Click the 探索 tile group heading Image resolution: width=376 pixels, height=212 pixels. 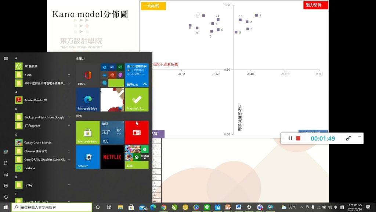pos(79,116)
